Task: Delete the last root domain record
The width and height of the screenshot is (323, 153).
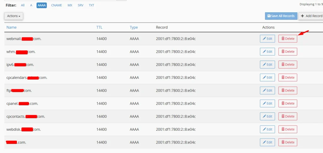Action: [288, 142]
